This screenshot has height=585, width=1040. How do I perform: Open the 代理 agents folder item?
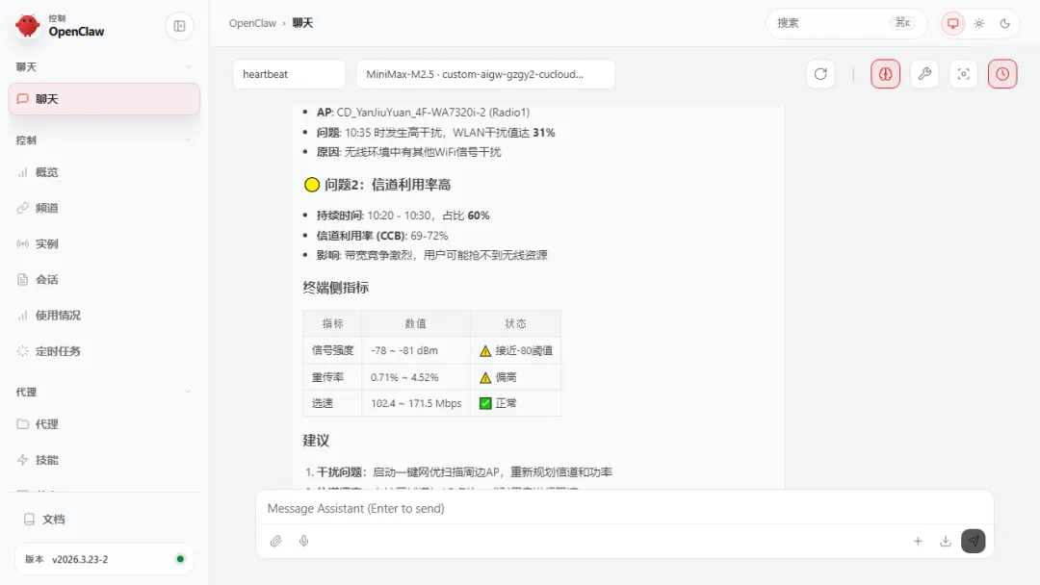(x=104, y=424)
